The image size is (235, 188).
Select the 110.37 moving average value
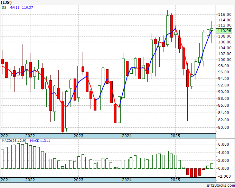coord(28,7)
